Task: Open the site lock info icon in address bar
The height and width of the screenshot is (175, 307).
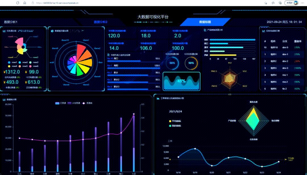Action: pyautogui.click(x=33, y=3)
